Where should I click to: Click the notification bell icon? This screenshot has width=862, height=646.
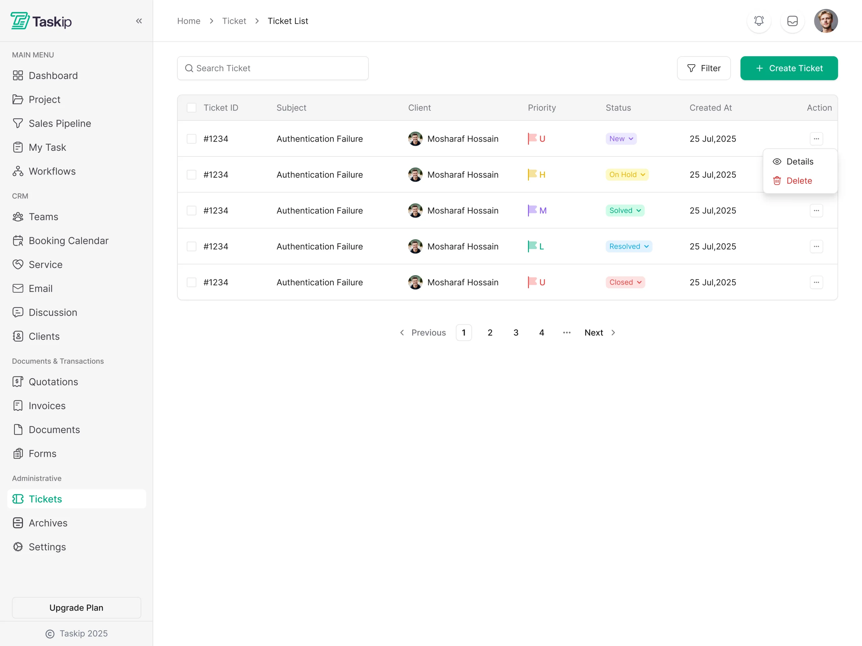(758, 21)
